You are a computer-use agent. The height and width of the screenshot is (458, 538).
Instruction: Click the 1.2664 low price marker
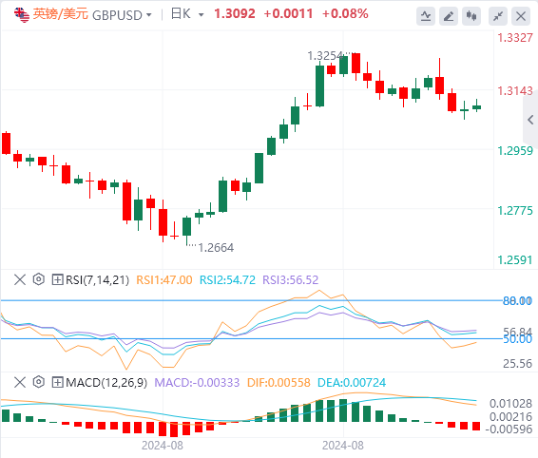point(216,248)
